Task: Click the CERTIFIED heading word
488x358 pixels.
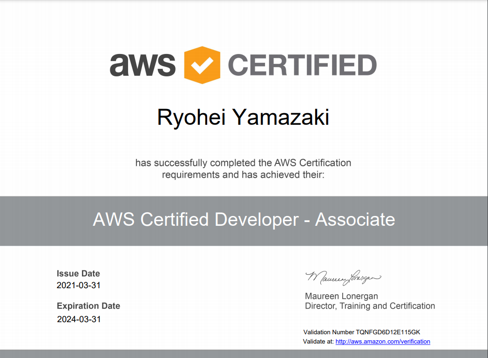Action: click(x=302, y=65)
